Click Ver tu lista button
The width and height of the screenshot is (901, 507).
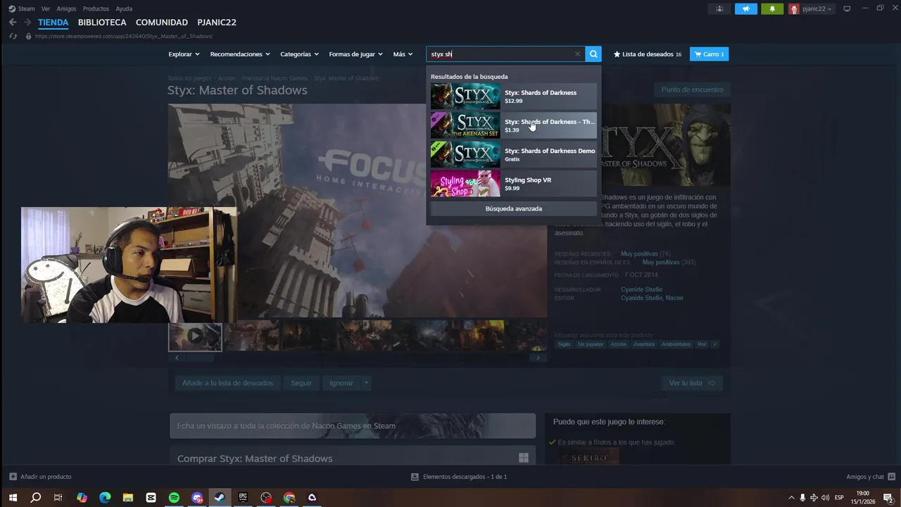click(691, 383)
